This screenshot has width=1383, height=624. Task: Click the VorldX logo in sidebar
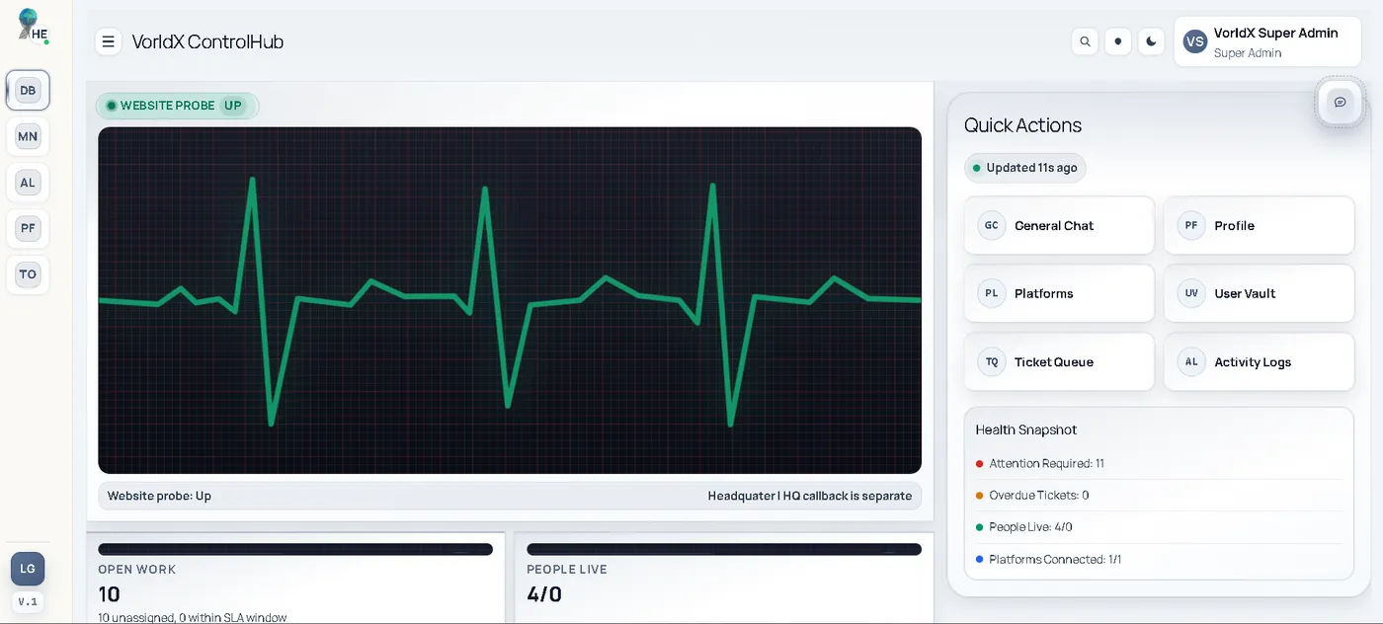pos(33,25)
